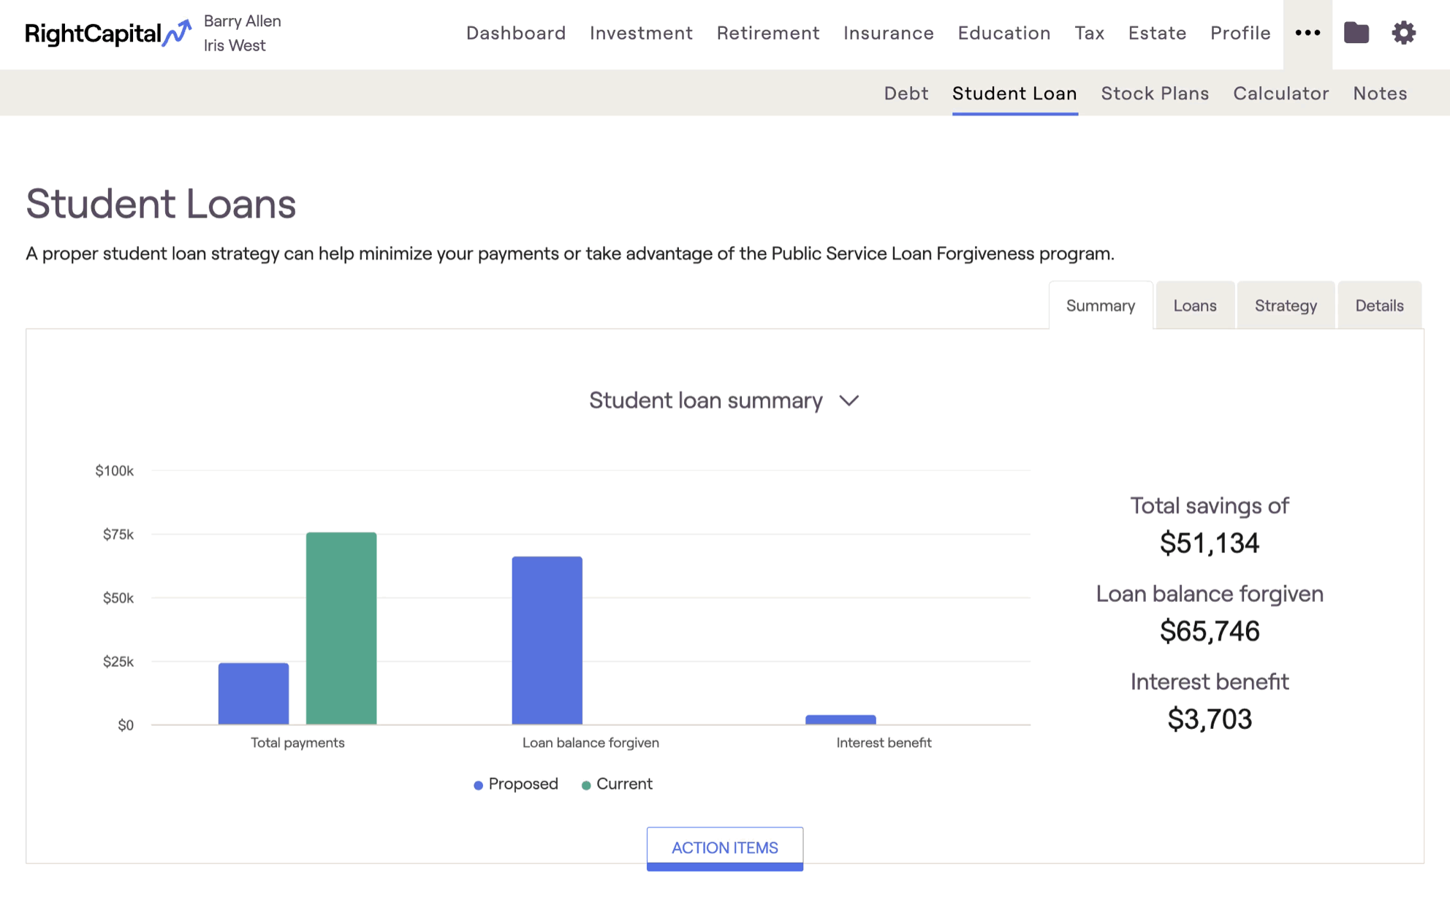The image size is (1450, 924).
Task: Open the Profile menu
Action: point(1240,33)
